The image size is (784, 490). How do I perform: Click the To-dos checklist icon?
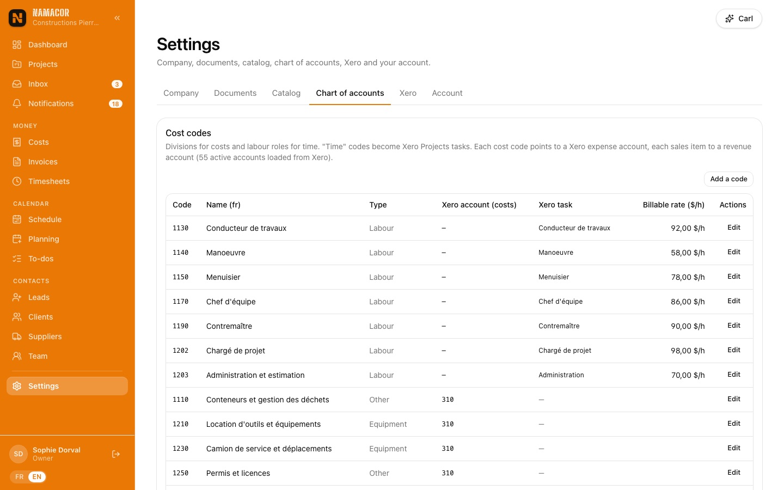coord(17,259)
